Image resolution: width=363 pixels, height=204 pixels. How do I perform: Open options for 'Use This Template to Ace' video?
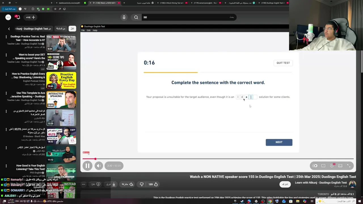point(6,93)
